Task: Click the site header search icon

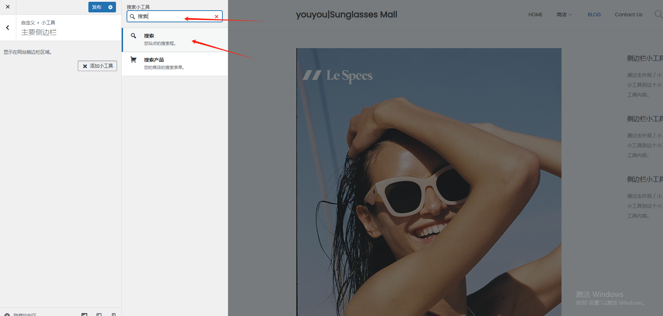Action: coord(658,14)
